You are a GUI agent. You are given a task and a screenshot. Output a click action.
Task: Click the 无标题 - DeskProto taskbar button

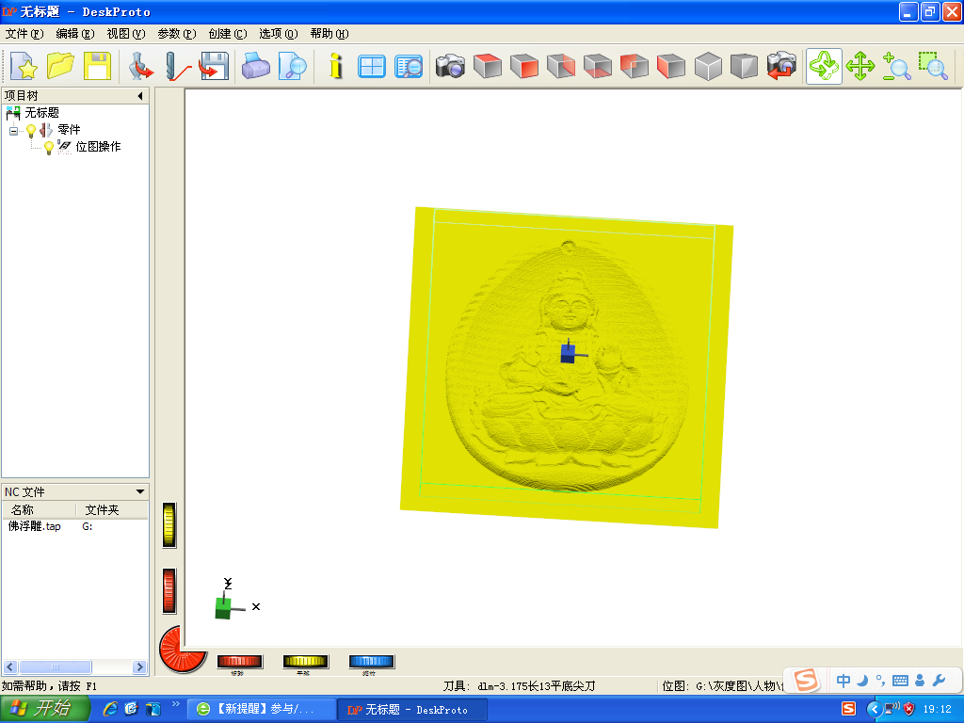412,710
